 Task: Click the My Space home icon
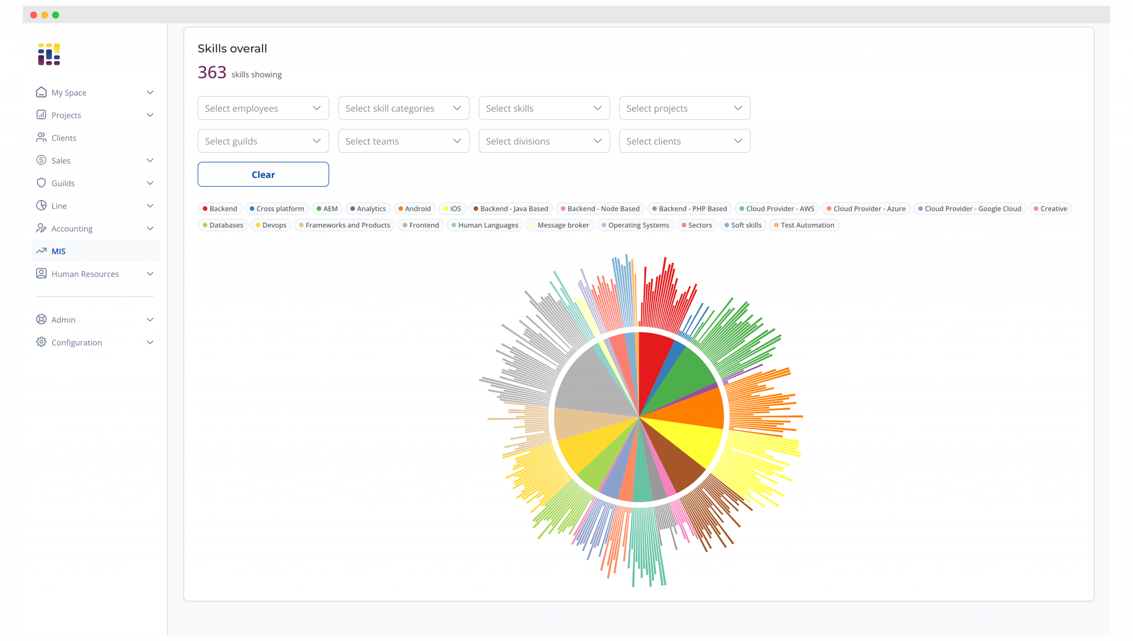41,92
